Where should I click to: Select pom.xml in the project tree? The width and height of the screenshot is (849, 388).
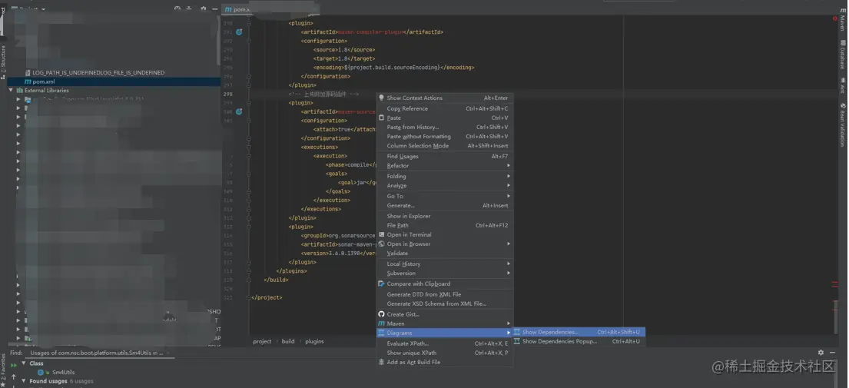tap(44, 81)
